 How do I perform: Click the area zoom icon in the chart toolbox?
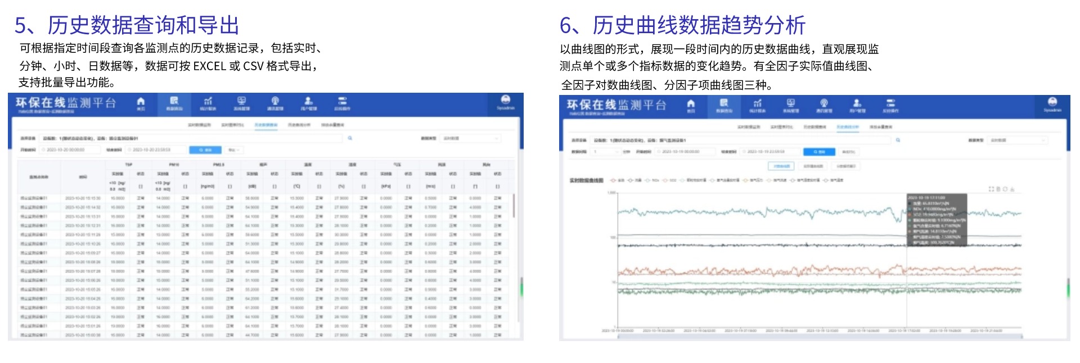point(992,189)
